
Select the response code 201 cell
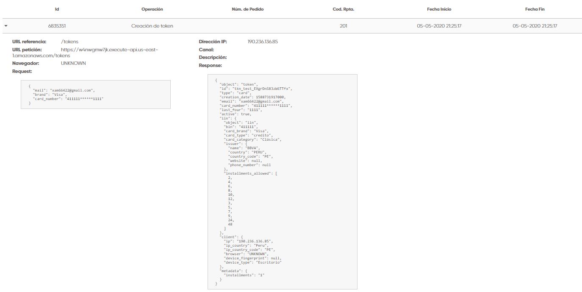coord(344,26)
